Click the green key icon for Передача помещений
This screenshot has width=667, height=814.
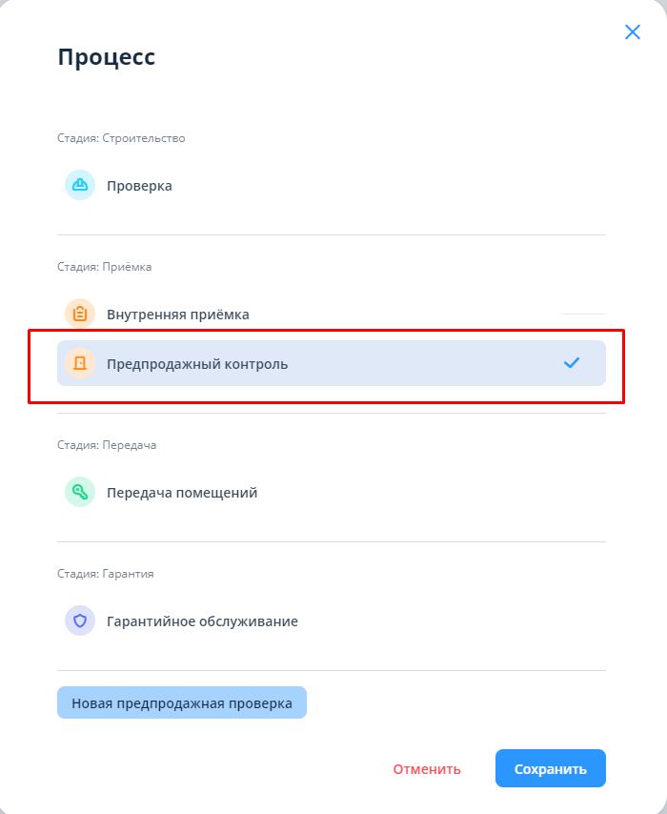pyautogui.click(x=80, y=492)
